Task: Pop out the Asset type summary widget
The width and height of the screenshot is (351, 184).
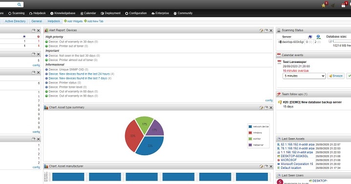Action: click(266, 107)
